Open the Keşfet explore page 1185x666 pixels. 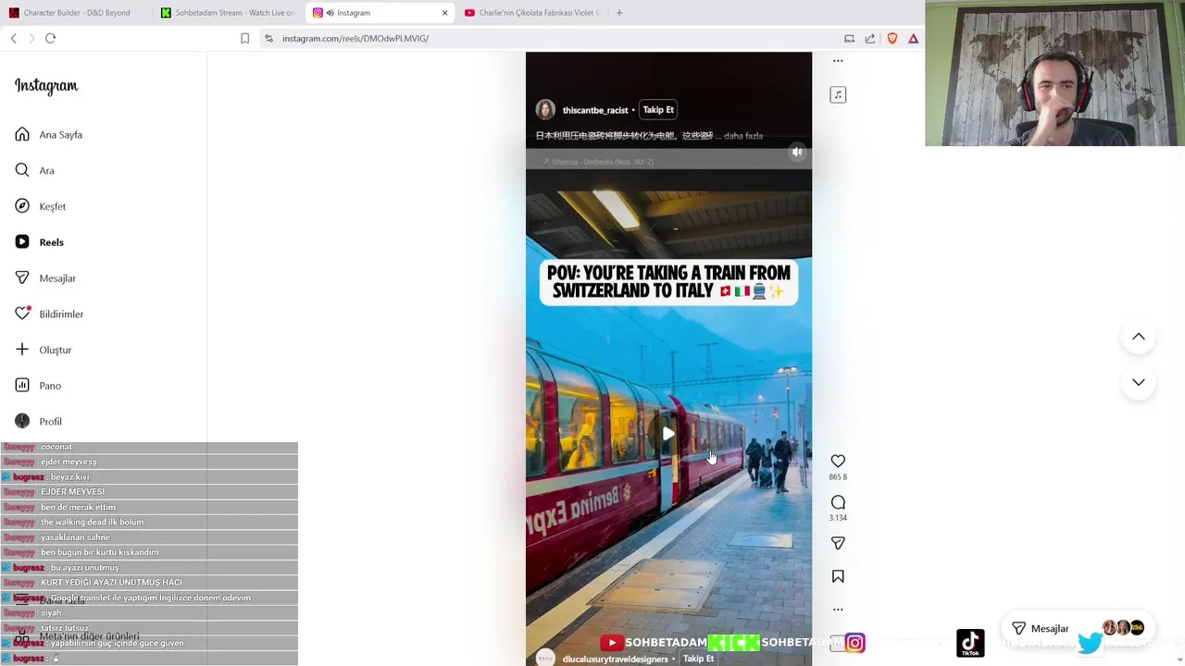41,206
